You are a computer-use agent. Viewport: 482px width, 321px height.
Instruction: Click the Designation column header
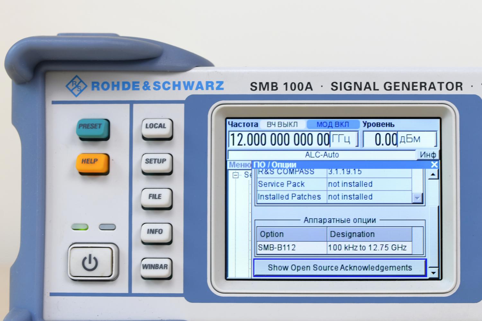369,234
